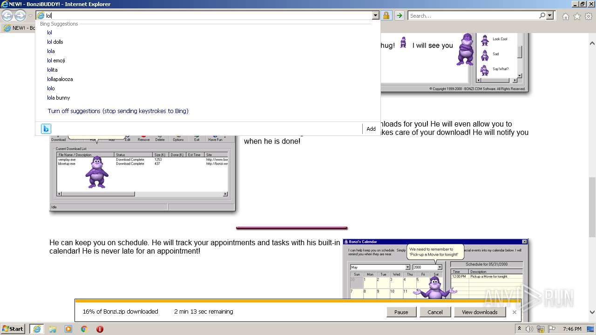Close the Bonzi's Calendar window image
Image resolution: width=596 pixels, height=335 pixels.
(524, 242)
